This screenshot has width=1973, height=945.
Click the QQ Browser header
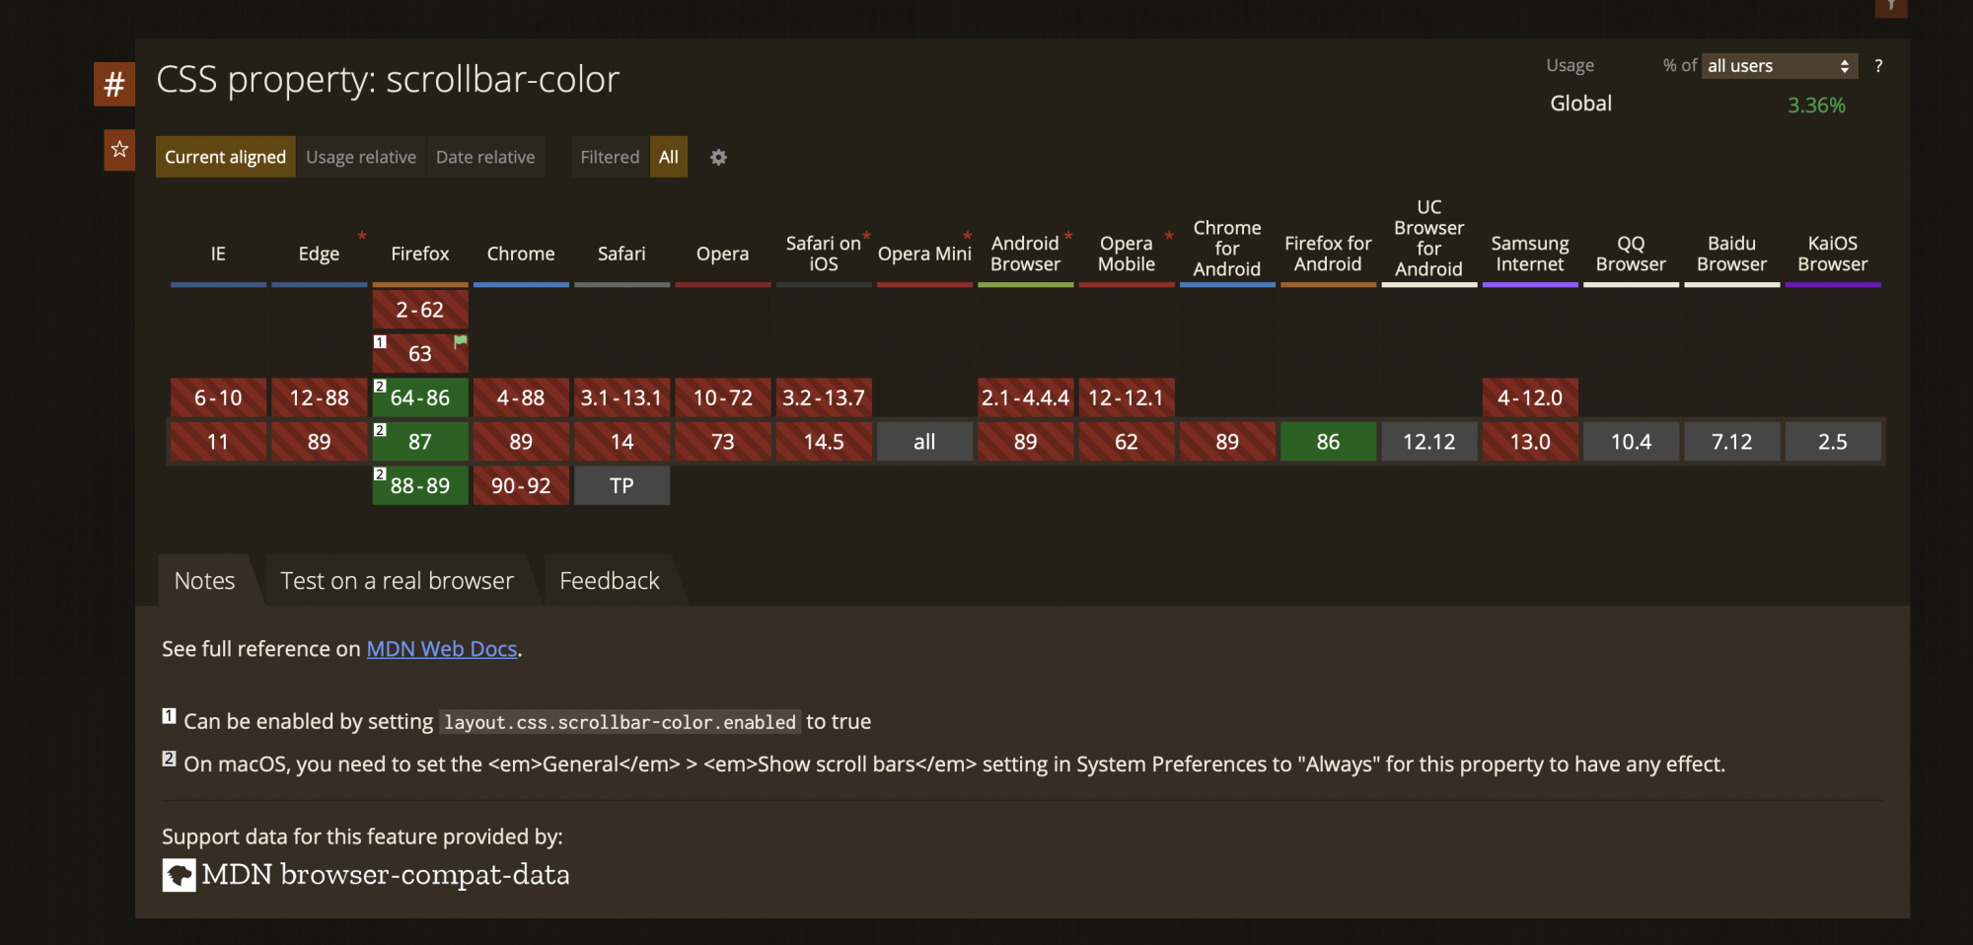click(x=1631, y=254)
